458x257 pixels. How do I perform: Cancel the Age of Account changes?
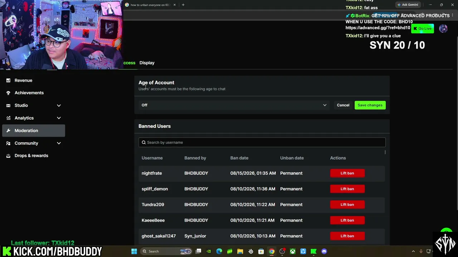pos(343,105)
